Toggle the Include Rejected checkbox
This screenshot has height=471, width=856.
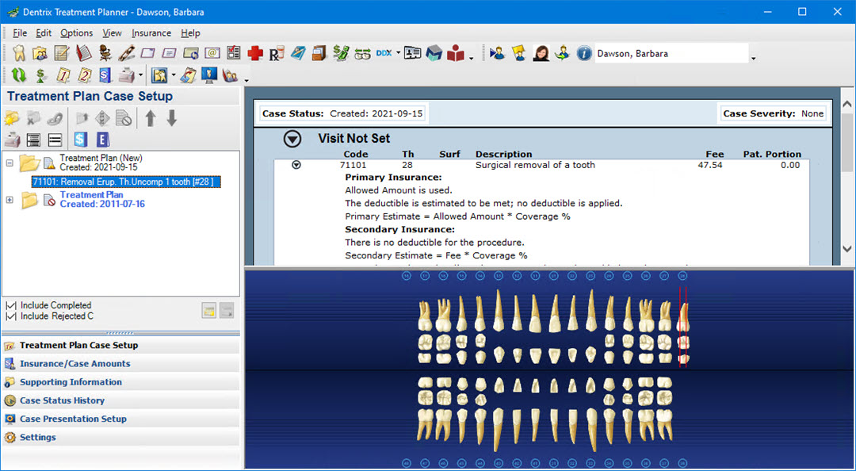point(10,316)
